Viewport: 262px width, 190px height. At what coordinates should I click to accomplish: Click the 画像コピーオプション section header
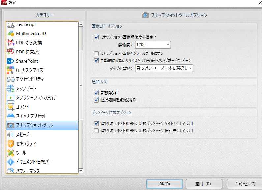(x=107, y=26)
